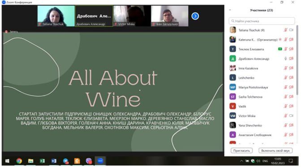Click the find participant search field
This screenshot has height=167, width=301.
(262, 21)
